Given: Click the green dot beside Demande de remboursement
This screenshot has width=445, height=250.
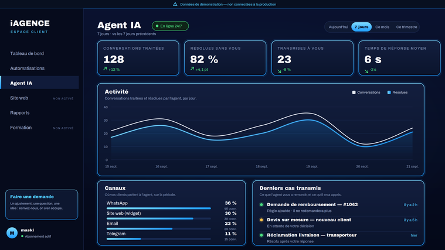Looking at the screenshot, I should coord(261,204).
